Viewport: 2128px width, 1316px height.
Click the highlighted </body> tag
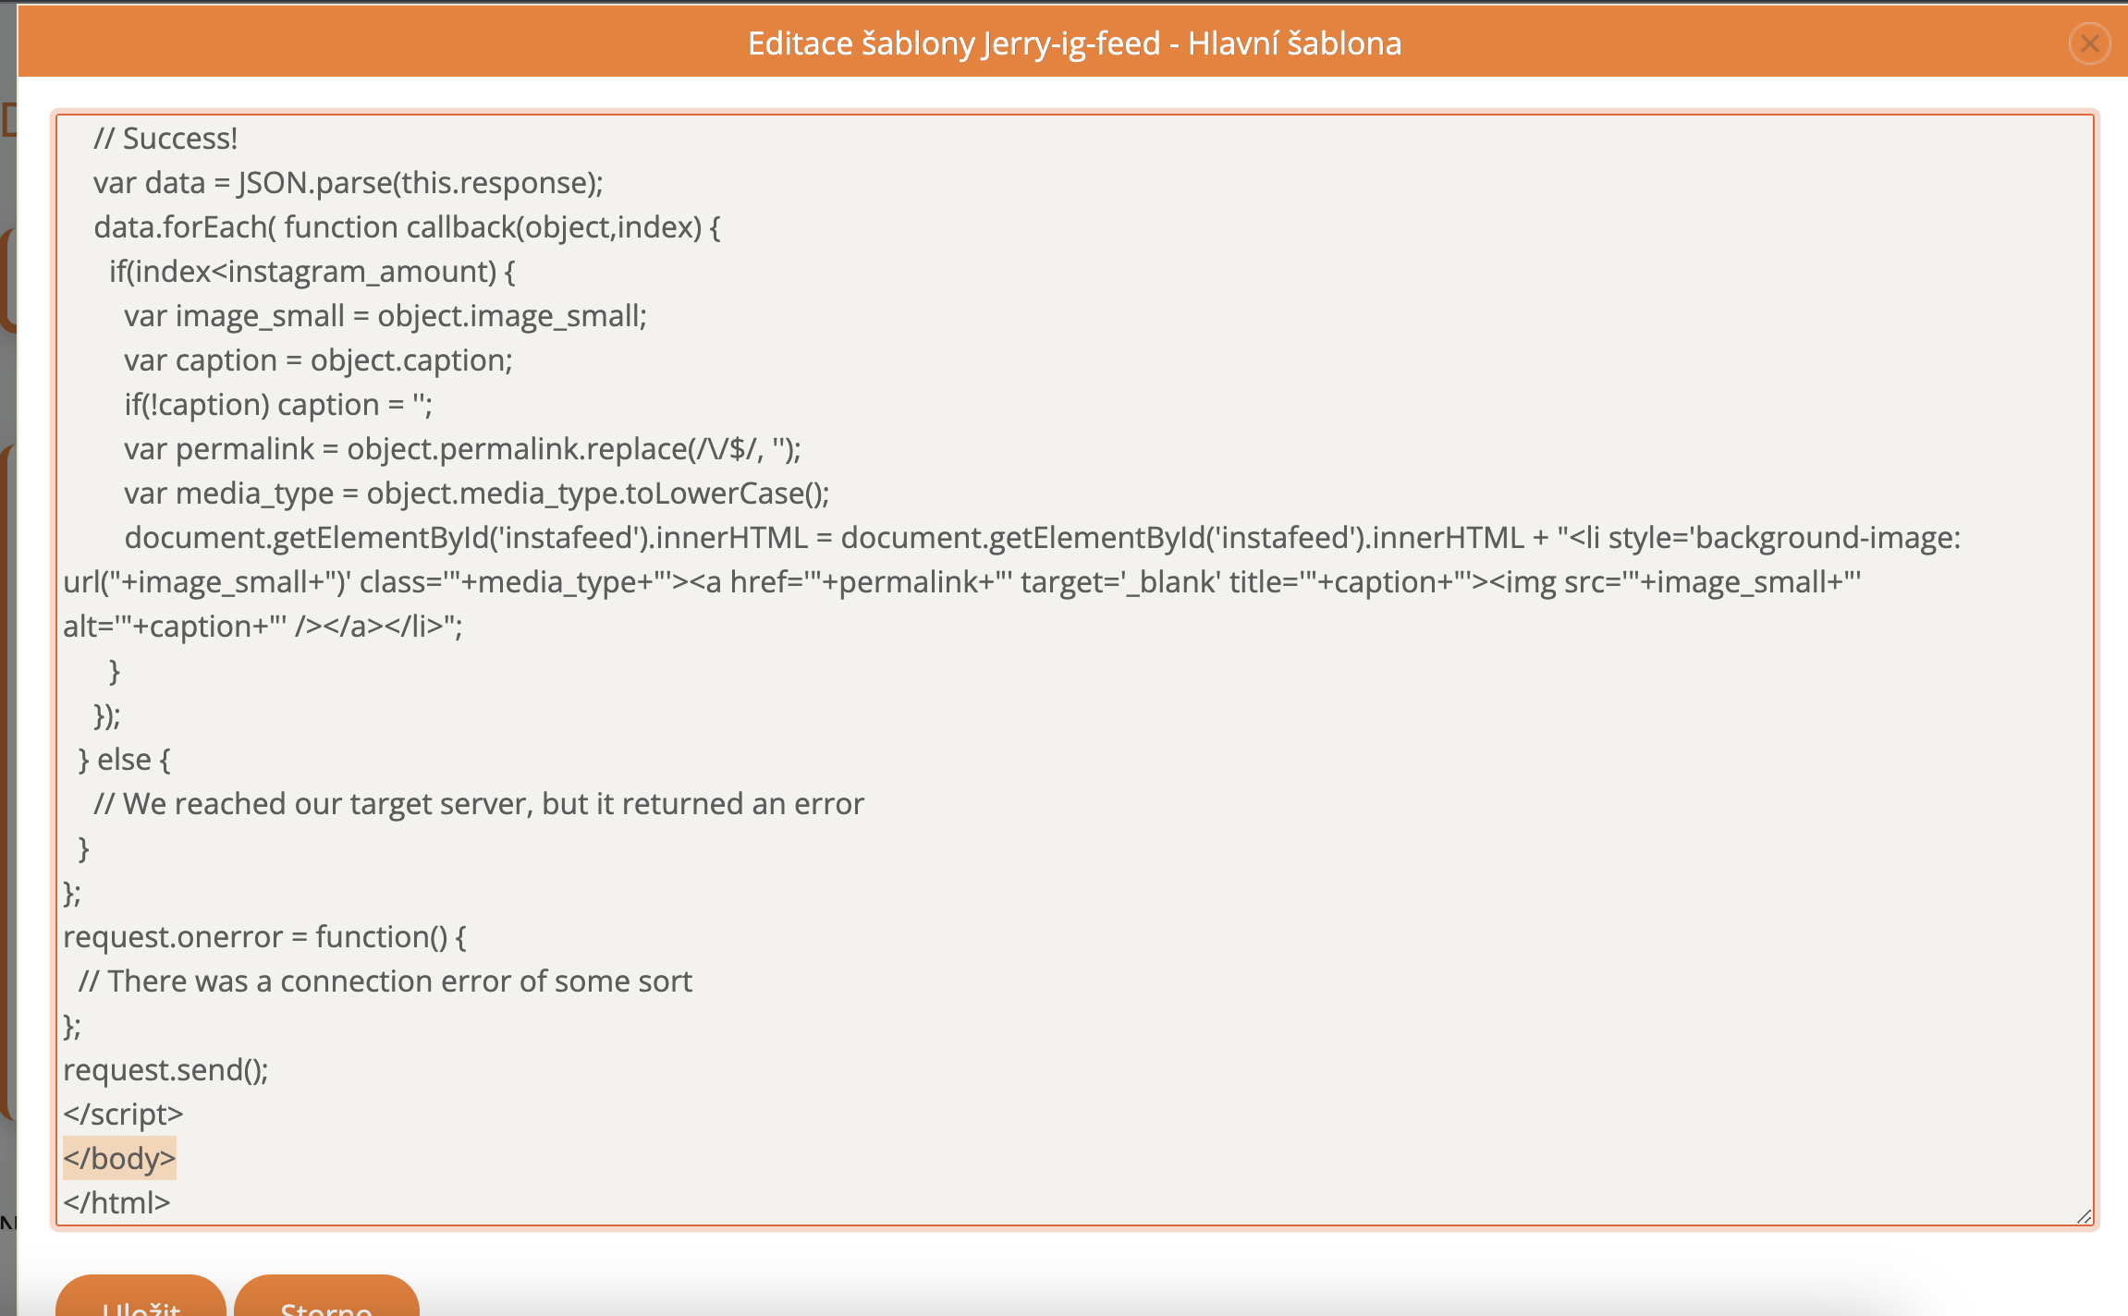click(x=119, y=1158)
